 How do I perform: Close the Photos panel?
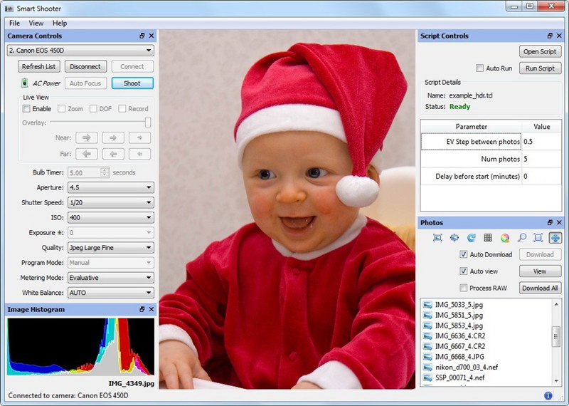pos(559,222)
